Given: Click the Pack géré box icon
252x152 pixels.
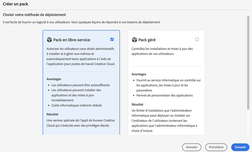Looking at the screenshot, I should click(x=134, y=40).
